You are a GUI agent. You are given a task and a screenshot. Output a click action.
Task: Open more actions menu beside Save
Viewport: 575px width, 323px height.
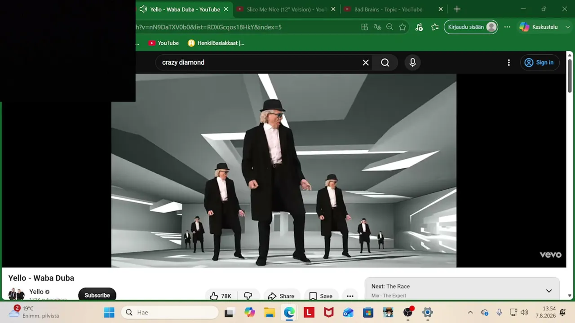pyautogui.click(x=350, y=296)
